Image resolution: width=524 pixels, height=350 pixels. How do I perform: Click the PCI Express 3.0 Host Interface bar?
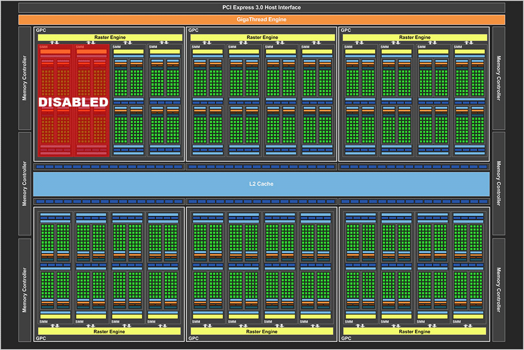coord(261,7)
